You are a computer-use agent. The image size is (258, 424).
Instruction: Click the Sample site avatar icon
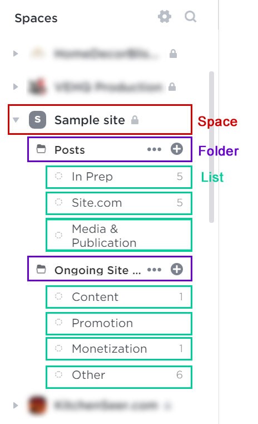point(37,119)
